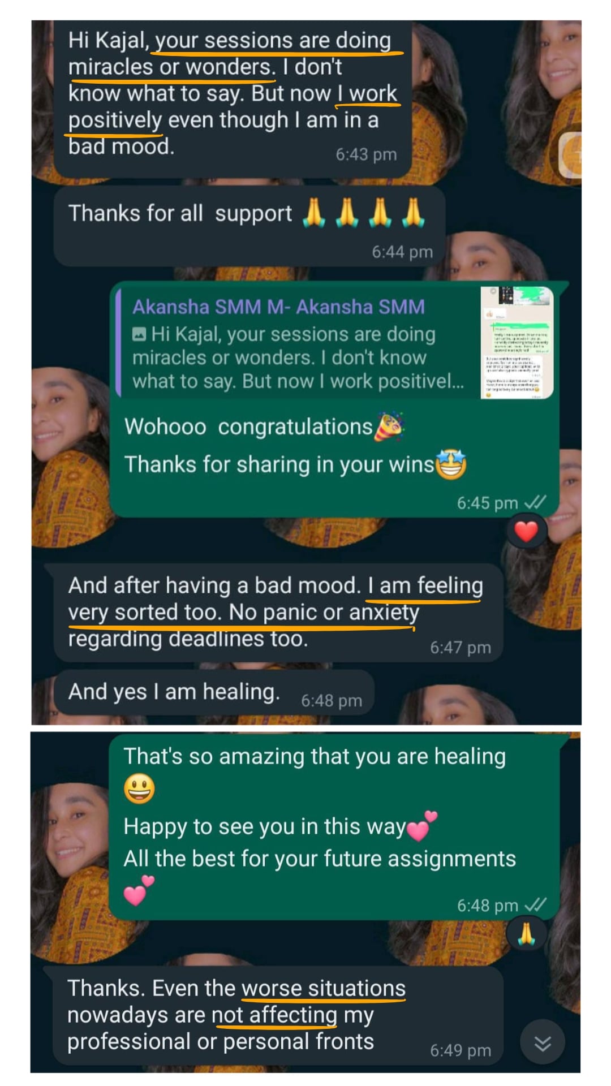This screenshot has height=1086, width=611.
Task: Tap the grinning emoji below 'you are healing'
Action: point(139,789)
